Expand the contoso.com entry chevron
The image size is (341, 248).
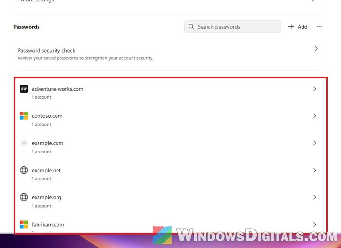[315, 116]
